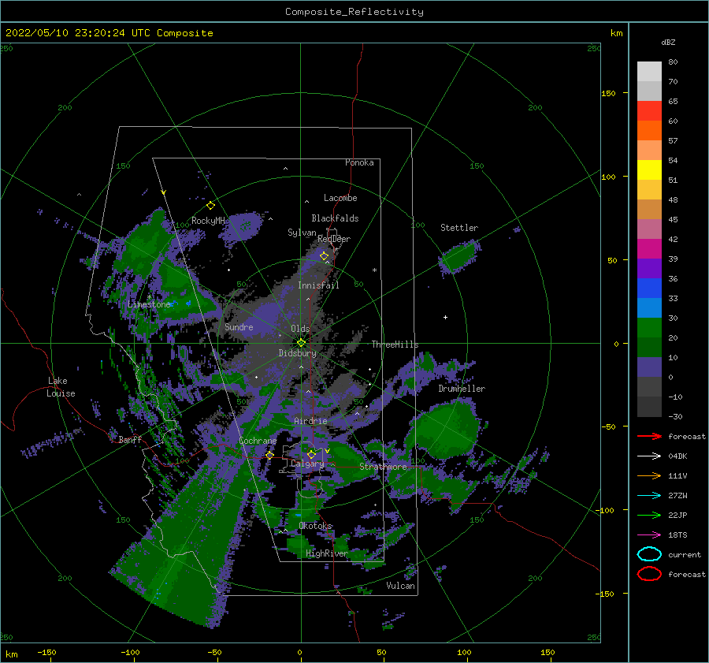Viewport: 709px width, 663px height.
Task: Click the green 22JP arrow legend icon
Action: 649,515
